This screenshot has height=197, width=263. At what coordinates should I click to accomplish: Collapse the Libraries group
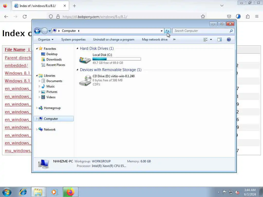(37, 76)
